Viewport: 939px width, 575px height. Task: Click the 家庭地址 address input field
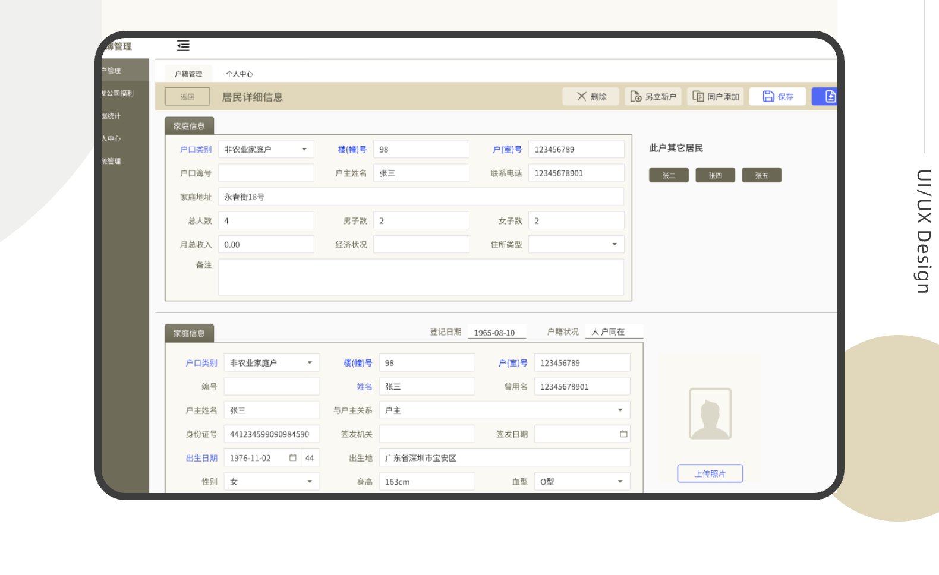click(421, 197)
